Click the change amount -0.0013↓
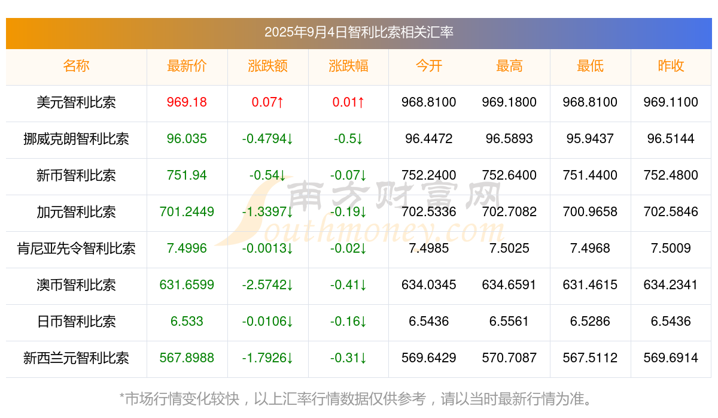Screen dimensions: 718x418 [267, 249]
